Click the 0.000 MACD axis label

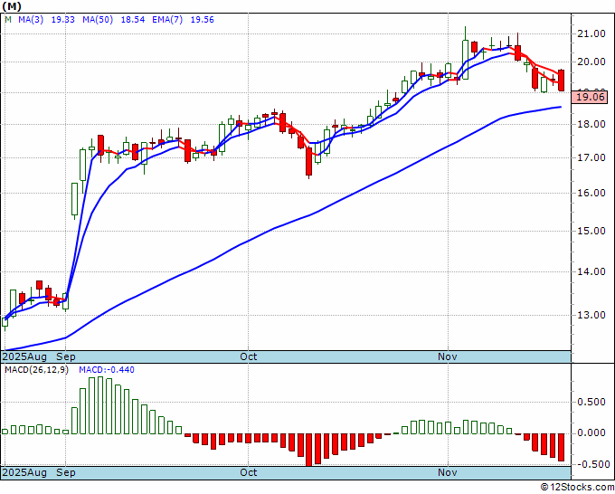pyautogui.click(x=591, y=432)
